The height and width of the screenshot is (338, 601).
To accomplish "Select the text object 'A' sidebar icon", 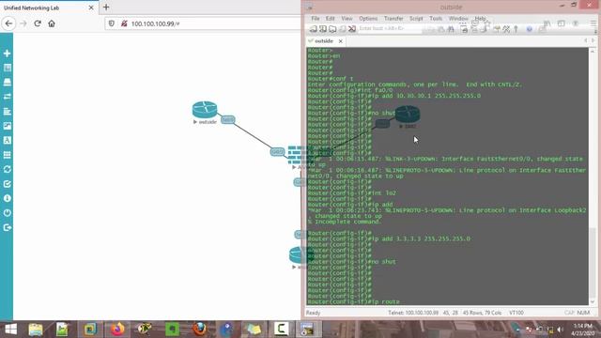I will point(7,140).
